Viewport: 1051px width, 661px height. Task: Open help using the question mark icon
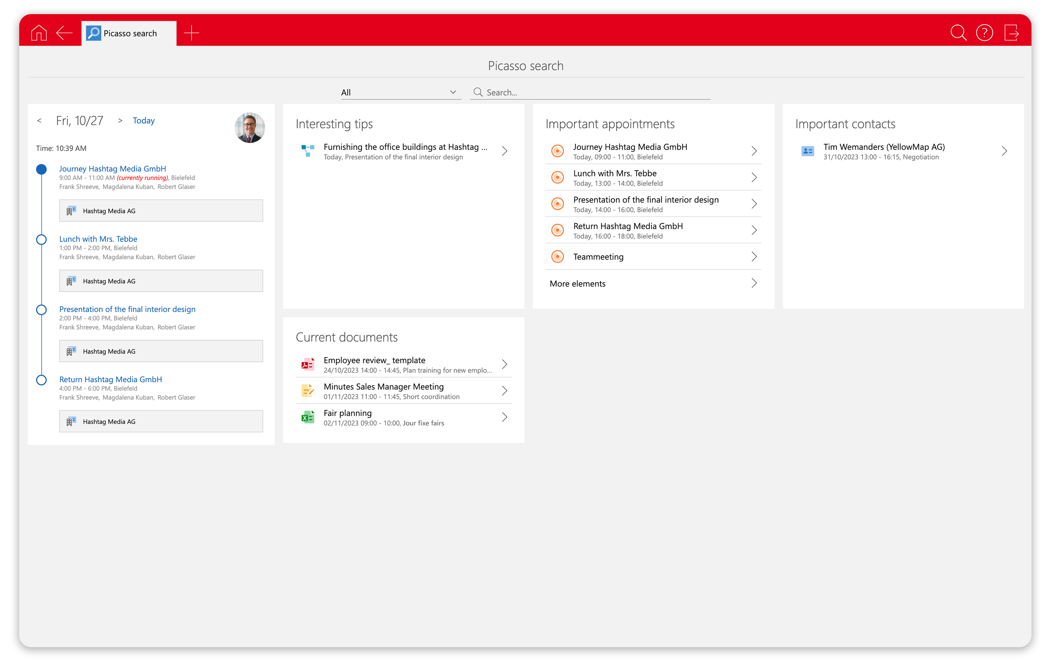click(x=985, y=32)
